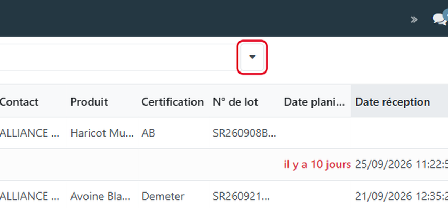Select lot number SR260908B... cell
448x208 pixels.
tap(244, 133)
